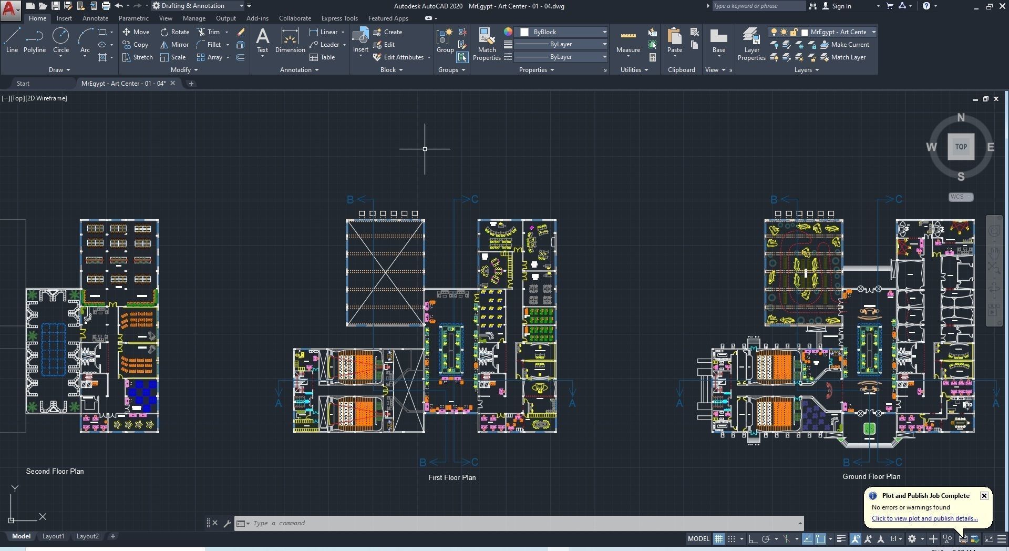Toggle polar tracking

766,539
